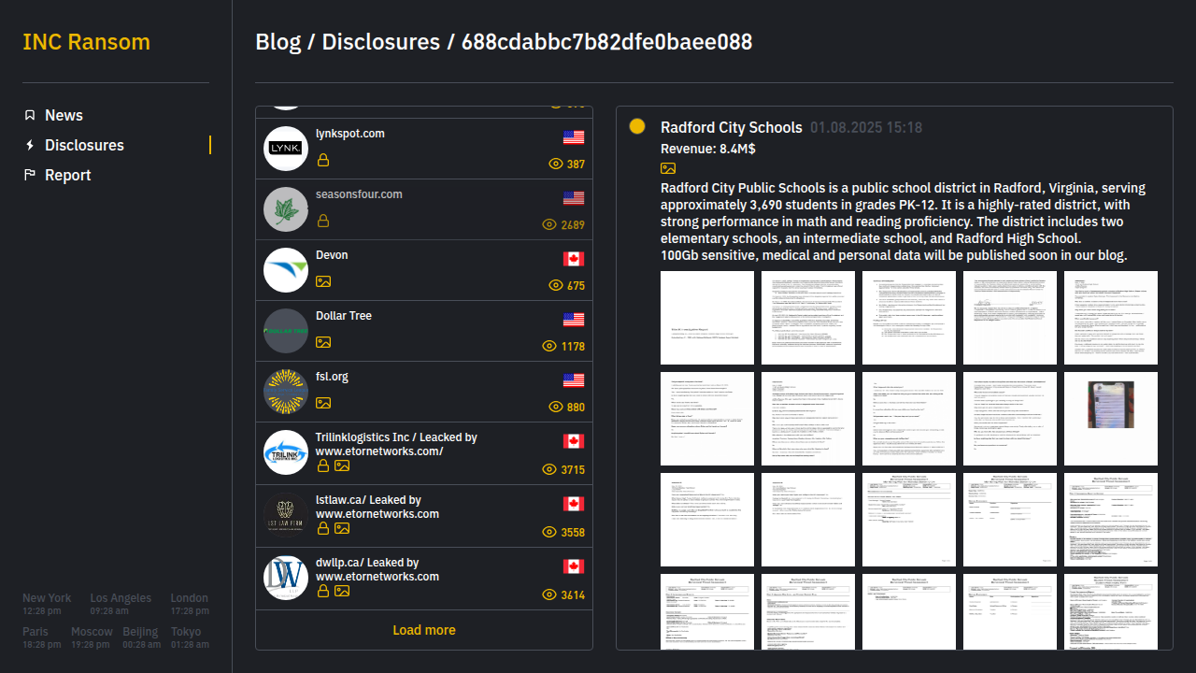
Task: Click the Canada flag on Devon row
Action: click(574, 259)
